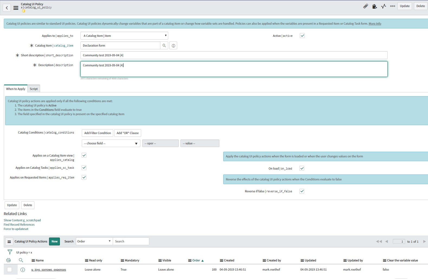Open Catalog UI Policy Actions list menu
428x279 pixels.
pyautogui.click(x=9, y=241)
